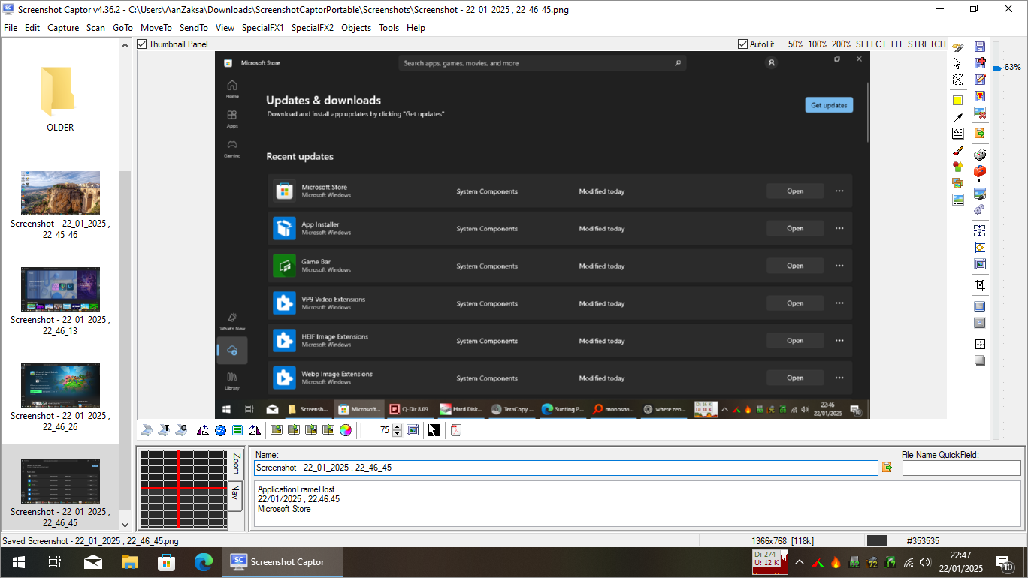Click the dark color swatch in status bar

point(876,540)
